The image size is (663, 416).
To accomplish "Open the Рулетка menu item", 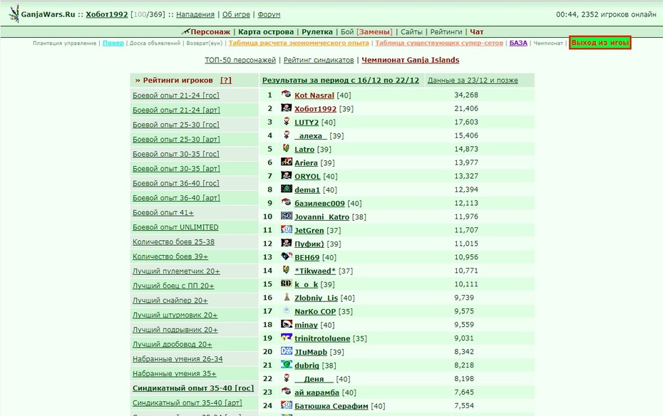I will pos(317,31).
